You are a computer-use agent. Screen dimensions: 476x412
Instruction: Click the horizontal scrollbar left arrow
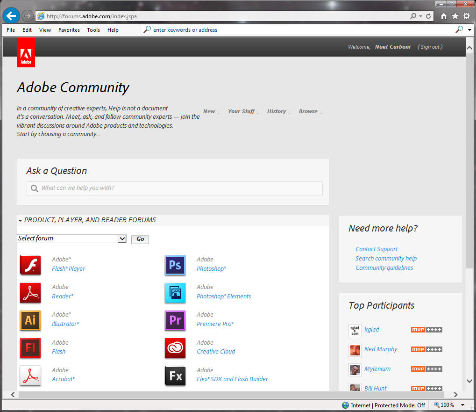point(13,395)
